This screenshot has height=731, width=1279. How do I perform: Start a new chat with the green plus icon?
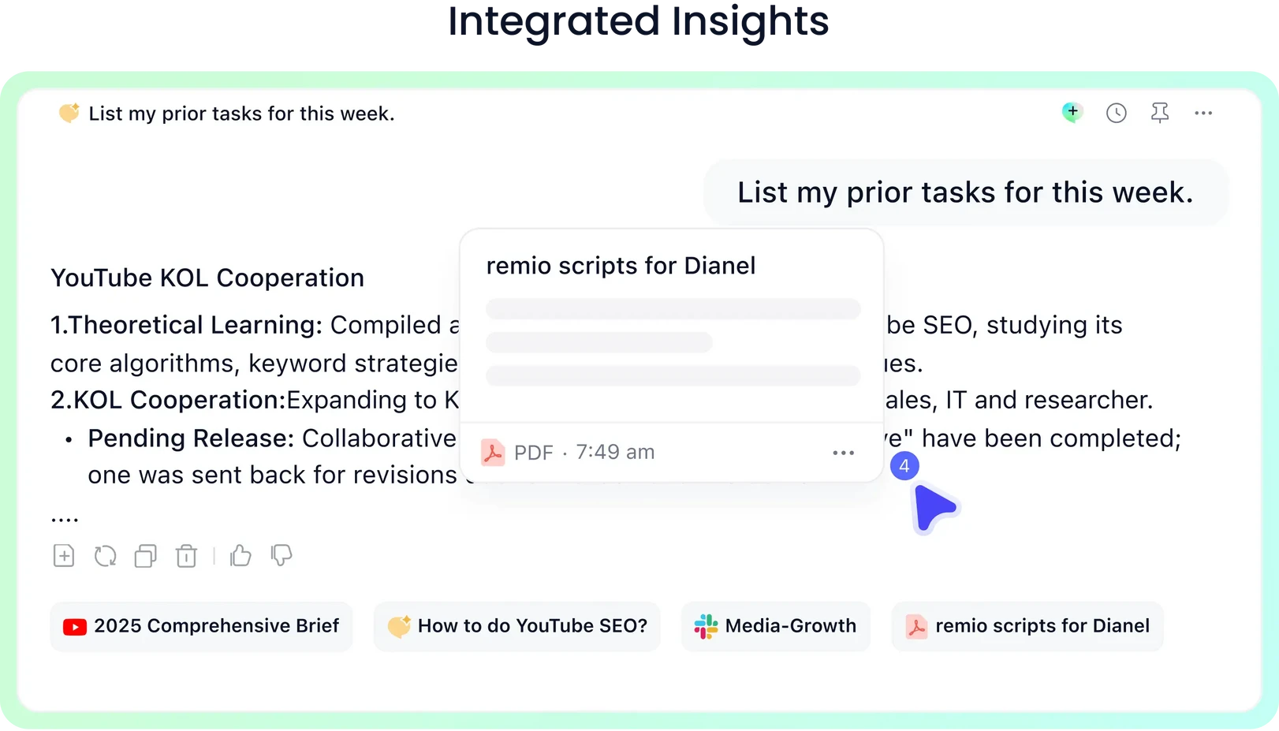pos(1072,113)
